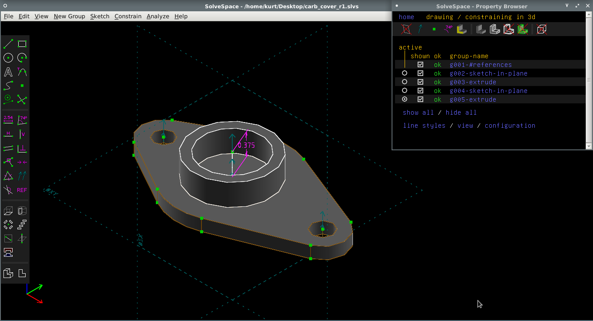Hide the g001-#references group
593x321 pixels.
coord(420,64)
